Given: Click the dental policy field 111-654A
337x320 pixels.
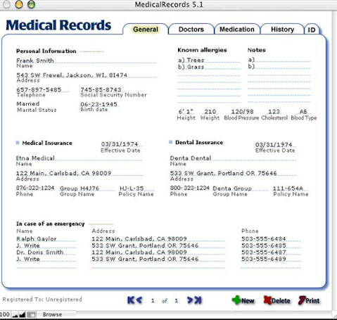Looking at the screenshot, I should (x=291, y=188).
